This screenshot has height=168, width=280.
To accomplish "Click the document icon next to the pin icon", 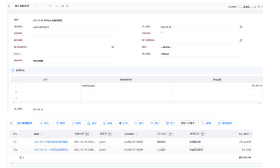I will click(x=67, y=6).
